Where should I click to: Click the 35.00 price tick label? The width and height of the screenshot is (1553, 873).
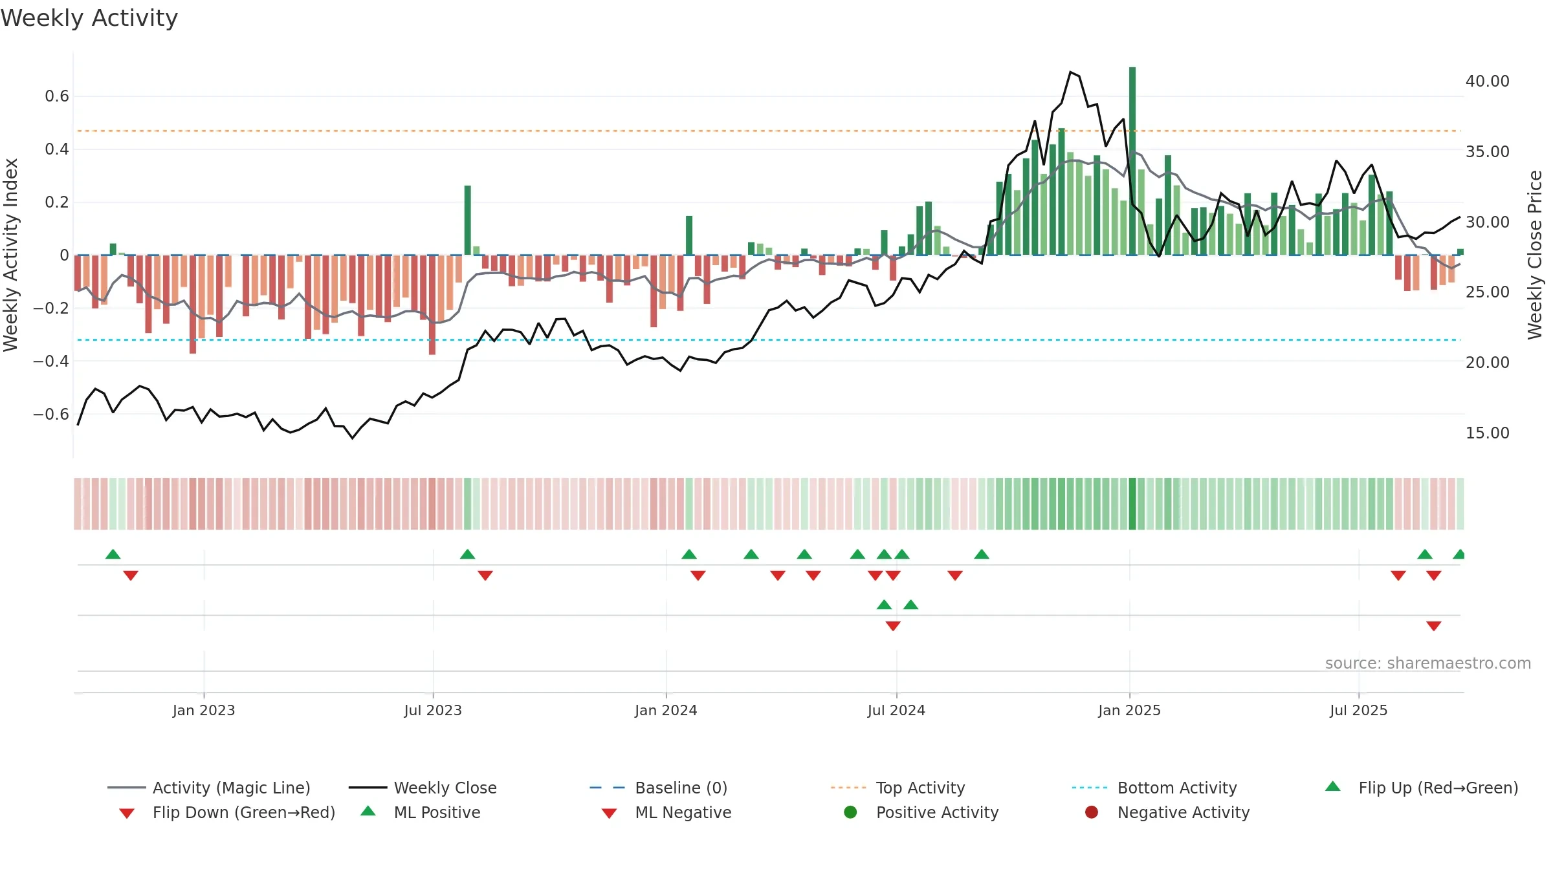1488,151
